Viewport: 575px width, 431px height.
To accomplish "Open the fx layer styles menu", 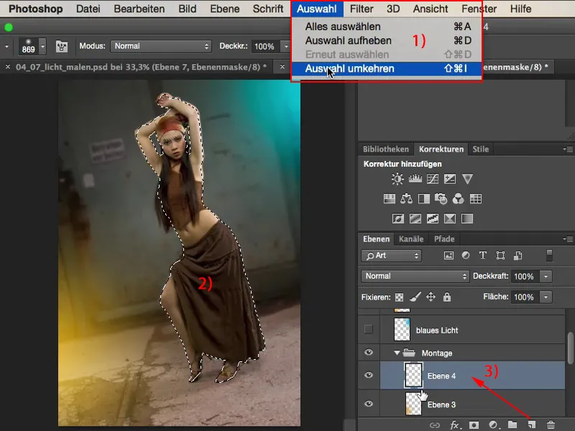I will [x=455, y=425].
